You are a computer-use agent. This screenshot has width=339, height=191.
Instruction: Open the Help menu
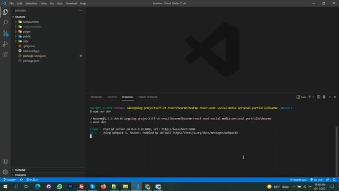(x=83, y=4)
